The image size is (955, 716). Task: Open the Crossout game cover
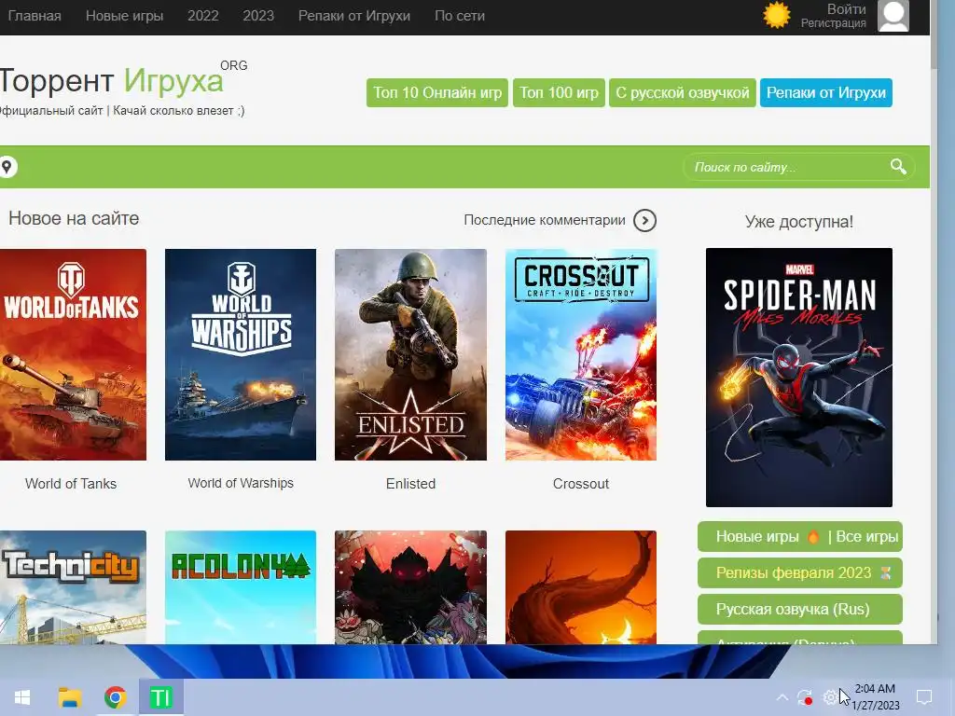coord(581,354)
